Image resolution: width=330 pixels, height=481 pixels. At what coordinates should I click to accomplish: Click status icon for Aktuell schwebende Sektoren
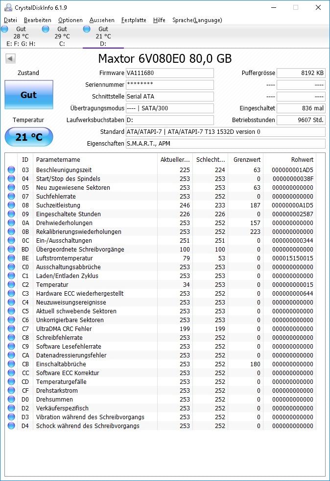click(x=11, y=311)
